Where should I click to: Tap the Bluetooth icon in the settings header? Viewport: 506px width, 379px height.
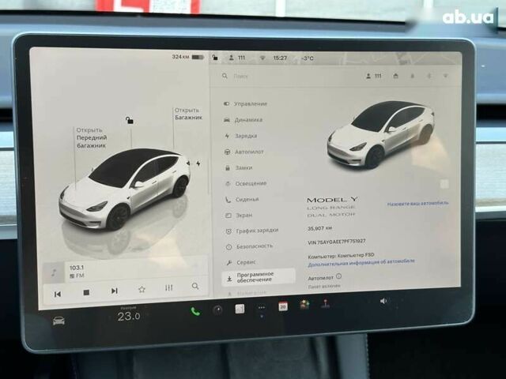click(x=429, y=76)
